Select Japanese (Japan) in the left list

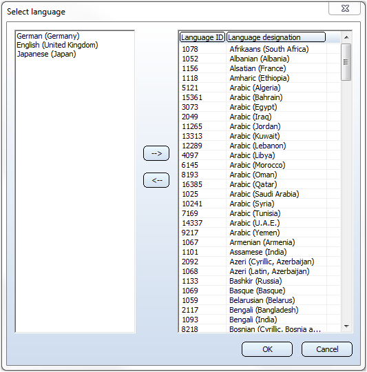(x=46, y=54)
